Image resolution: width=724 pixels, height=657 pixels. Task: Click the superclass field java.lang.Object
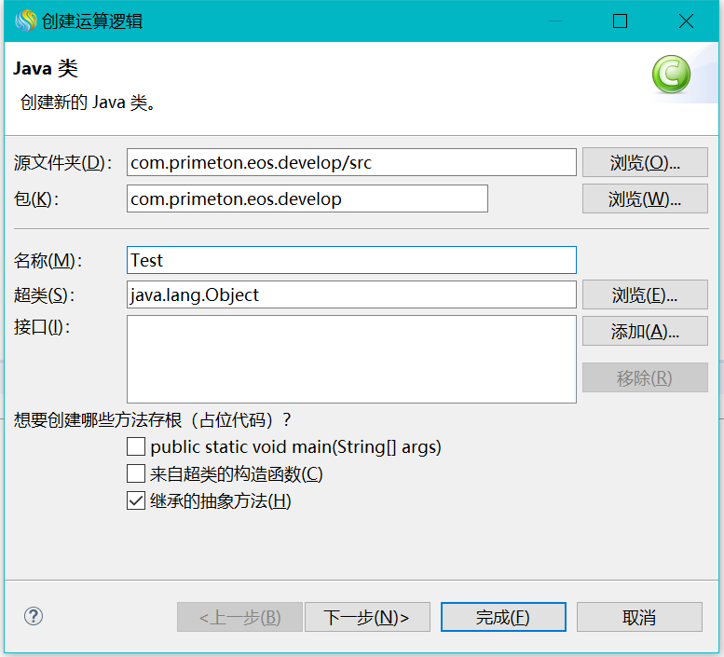tap(351, 295)
